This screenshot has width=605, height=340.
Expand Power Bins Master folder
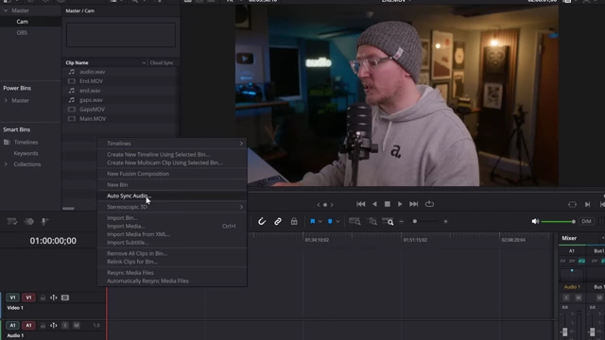(6, 101)
